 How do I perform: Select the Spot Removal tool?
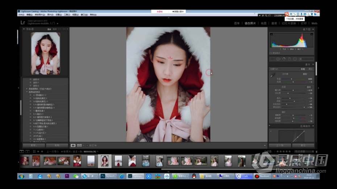tap(278, 59)
